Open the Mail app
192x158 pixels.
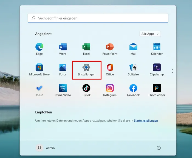[133, 49]
